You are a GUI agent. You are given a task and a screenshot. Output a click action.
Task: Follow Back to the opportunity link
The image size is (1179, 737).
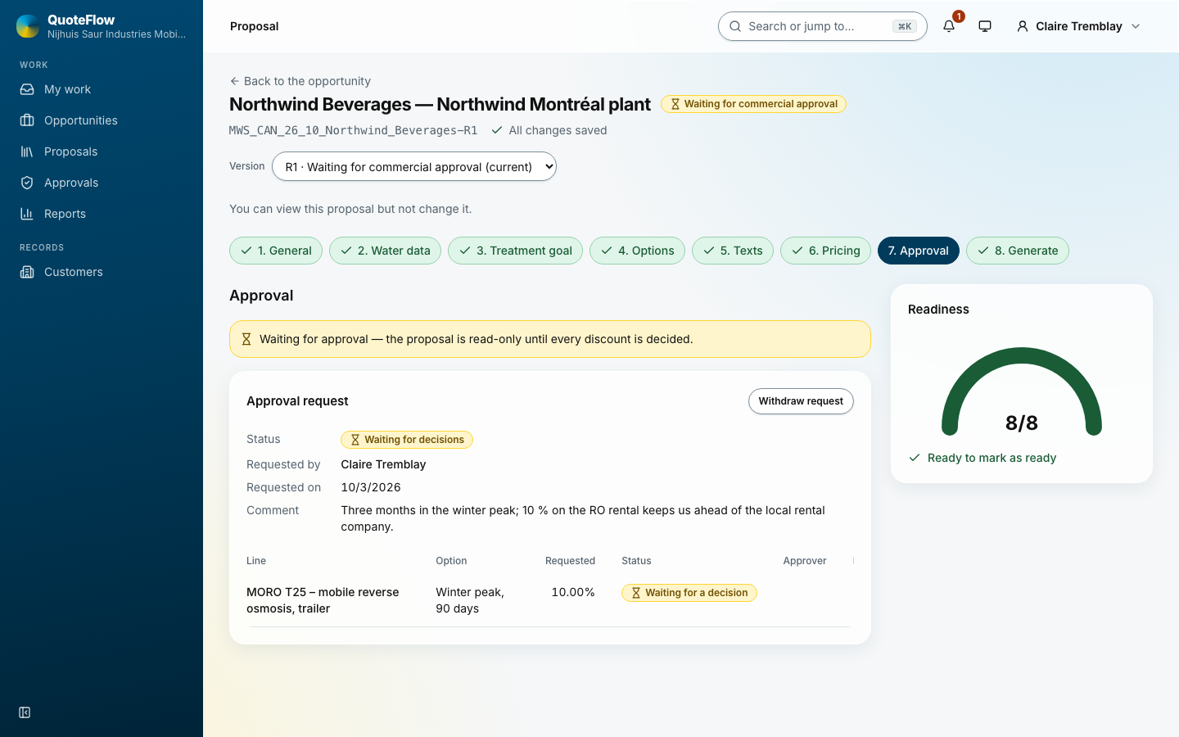click(300, 81)
